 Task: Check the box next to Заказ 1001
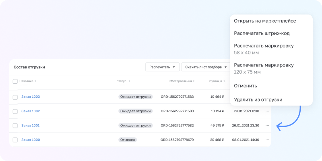pyautogui.click(x=15, y=126)
